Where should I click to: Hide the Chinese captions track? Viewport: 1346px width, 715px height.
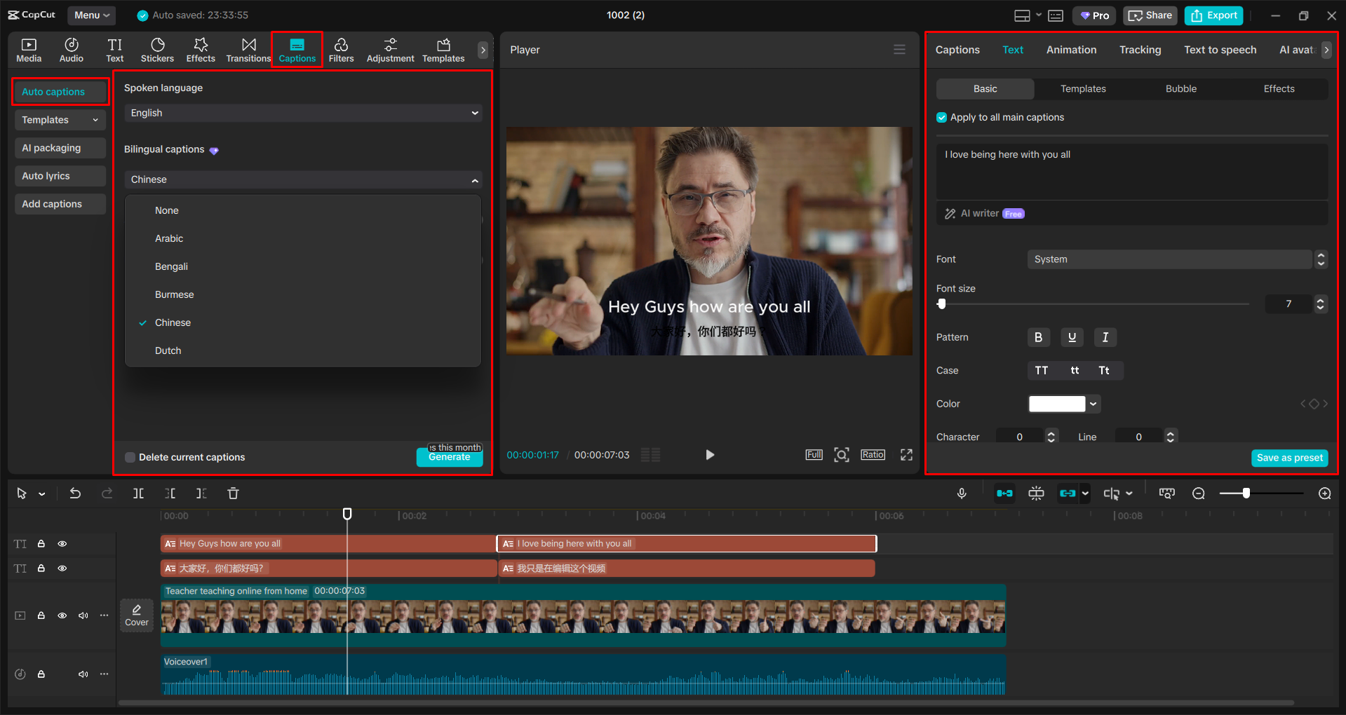pos(62,568)
